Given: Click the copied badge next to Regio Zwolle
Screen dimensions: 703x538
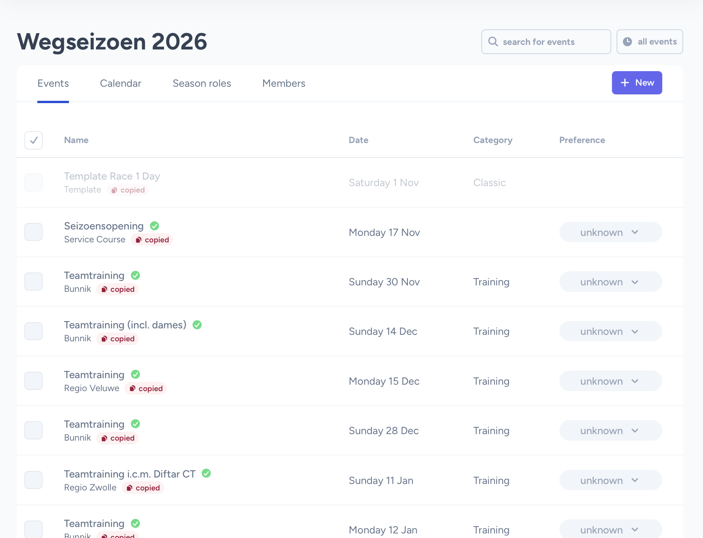Looking at the screenshot, I should pyautogui.click(x=143, y=488).
